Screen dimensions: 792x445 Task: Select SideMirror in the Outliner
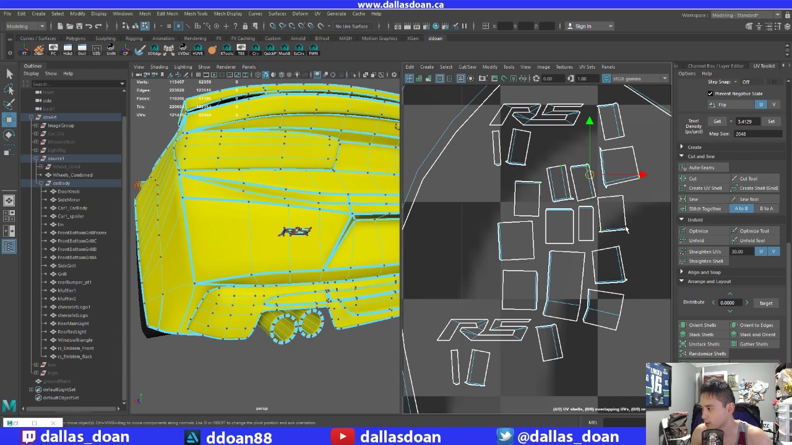click(69, 200)
